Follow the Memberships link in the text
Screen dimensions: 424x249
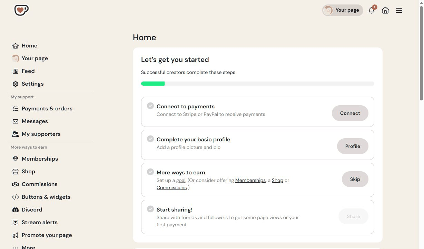pyautogui.click(x=250, y=180)
